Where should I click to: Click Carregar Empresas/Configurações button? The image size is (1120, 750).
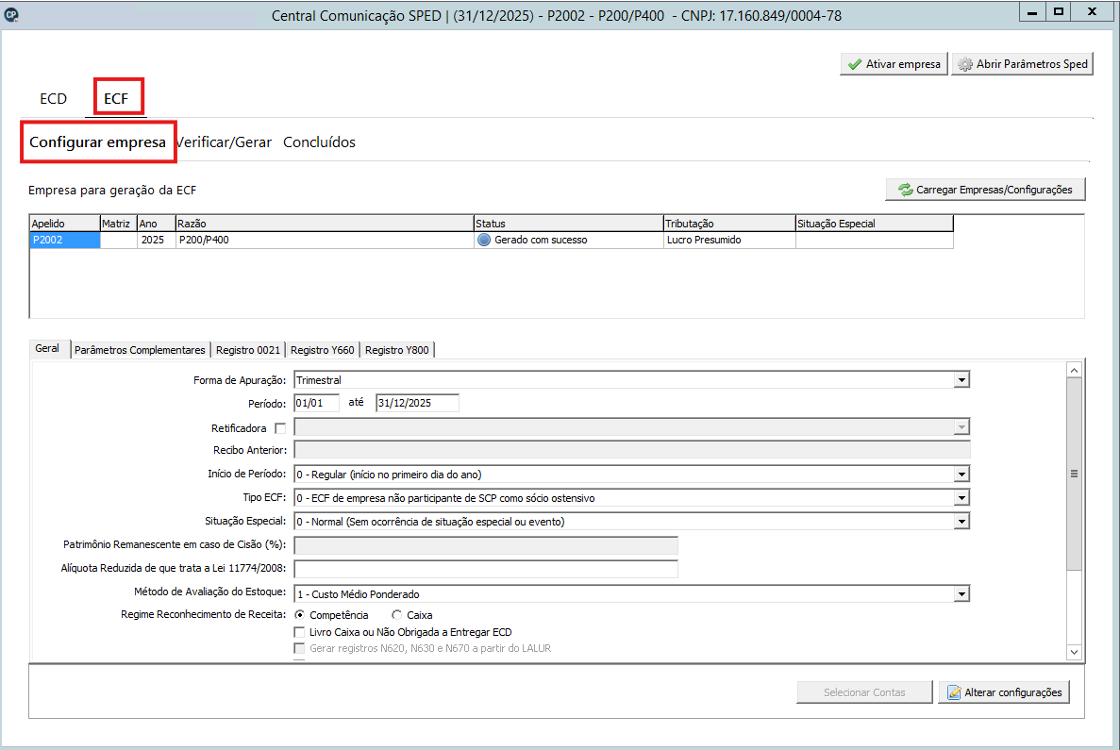(x=985, y=190)
